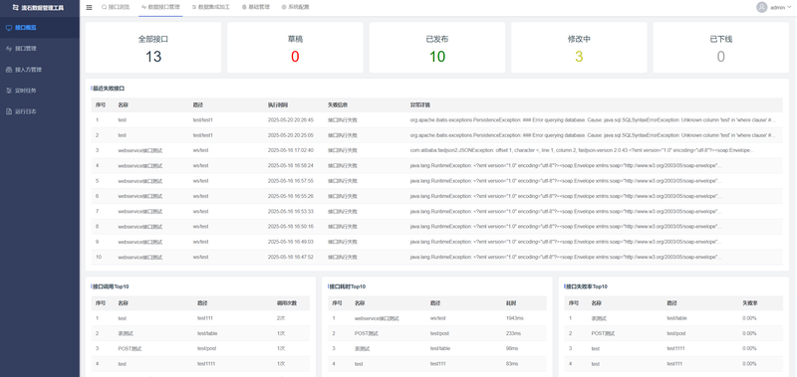The width and height of the screenshot is (797, 377).
Task: Select failed row timestamp 2025-05-16 16:53:33
Action: pyautogui.click(x=291, y=212)
